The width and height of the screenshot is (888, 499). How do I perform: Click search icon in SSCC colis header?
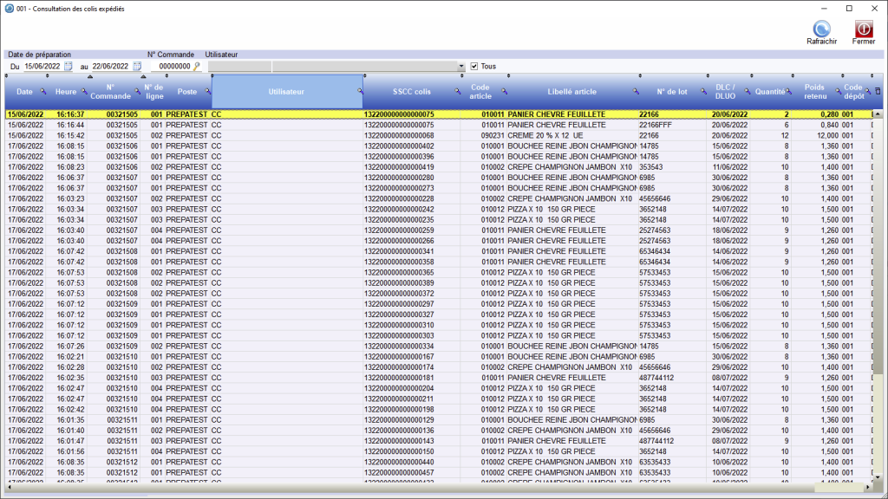[x=456, y=92]
